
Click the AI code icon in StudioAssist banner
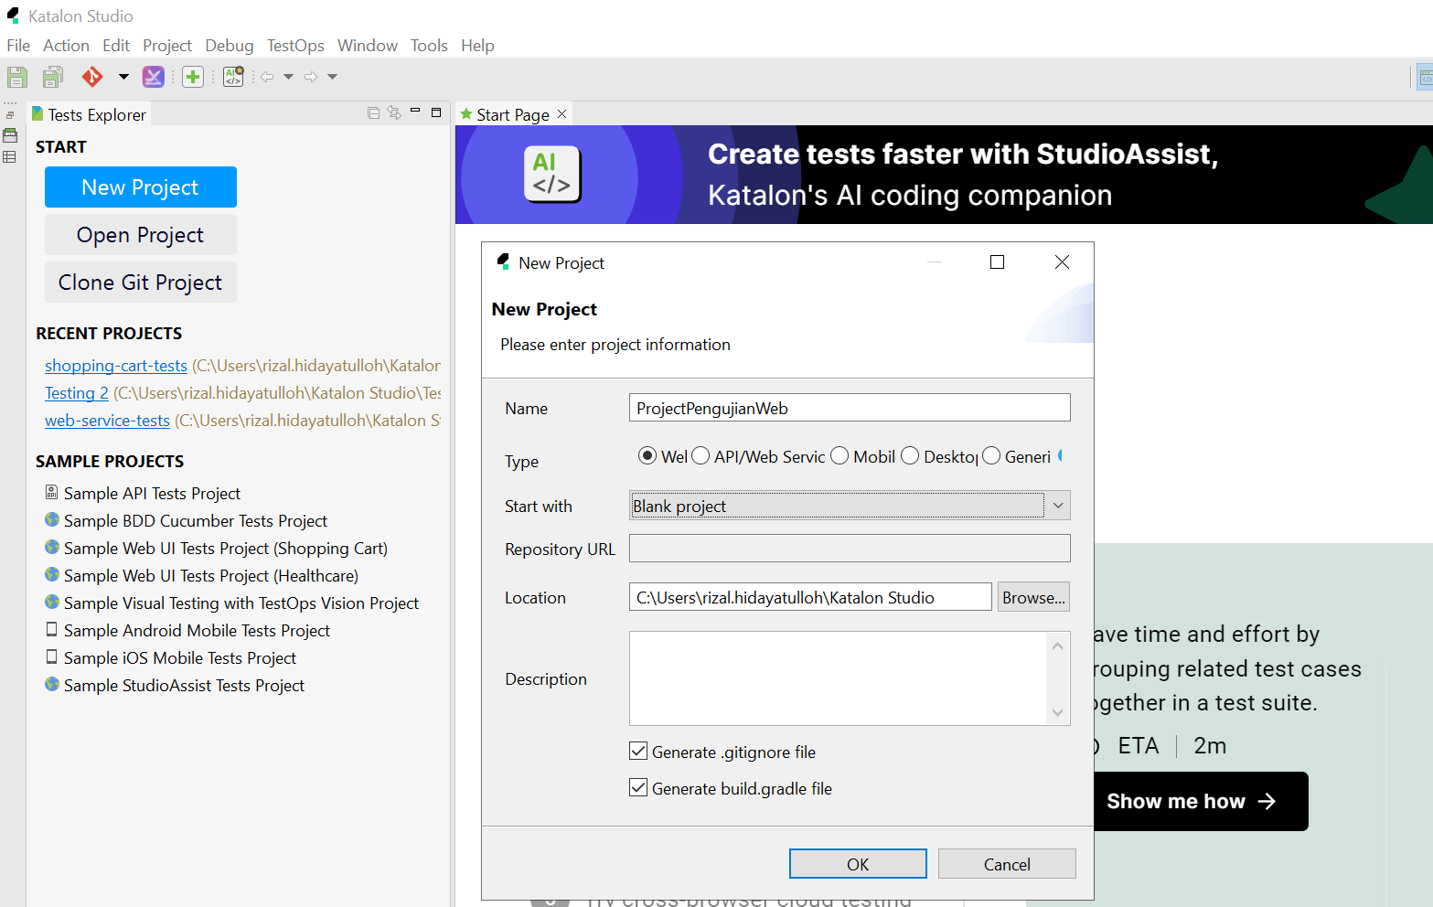[x=552, y=174]
